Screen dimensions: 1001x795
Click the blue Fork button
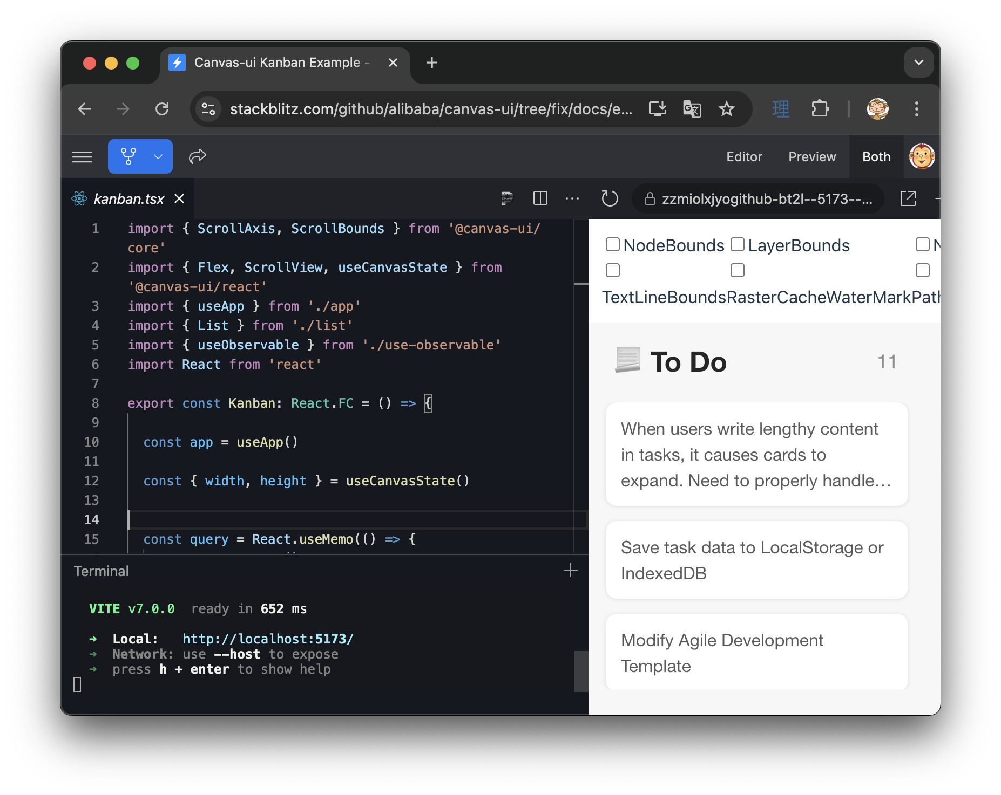tap(128, 156)
